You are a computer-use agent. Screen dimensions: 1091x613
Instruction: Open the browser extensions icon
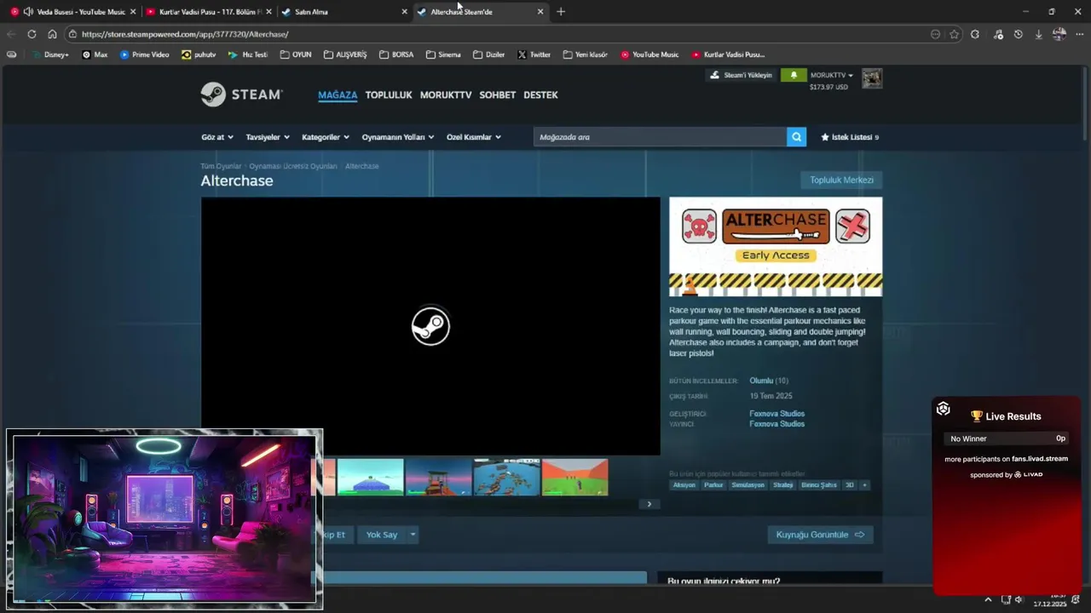975,34
